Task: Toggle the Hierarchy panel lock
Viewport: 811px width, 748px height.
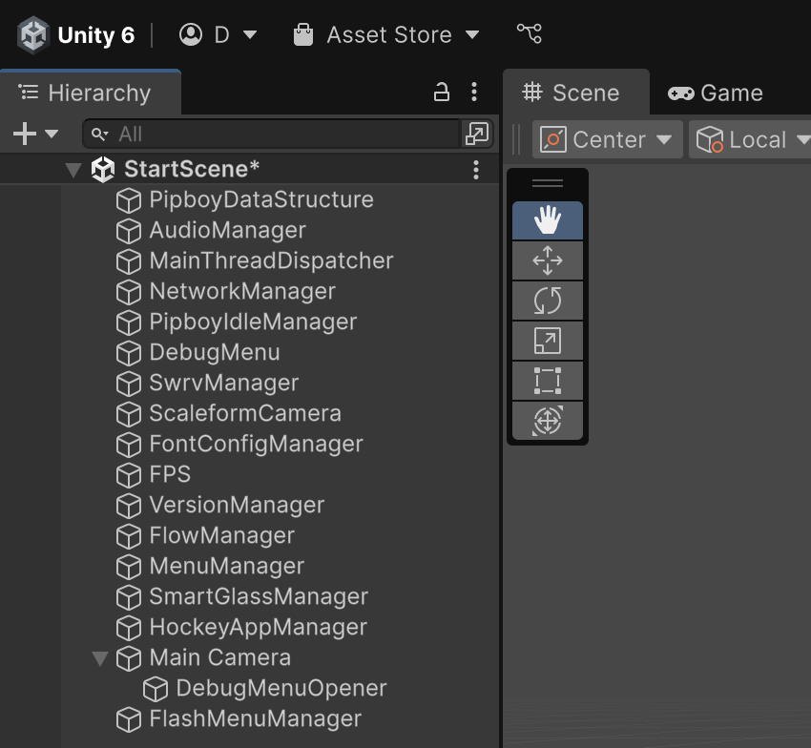Action: [441, 93]
